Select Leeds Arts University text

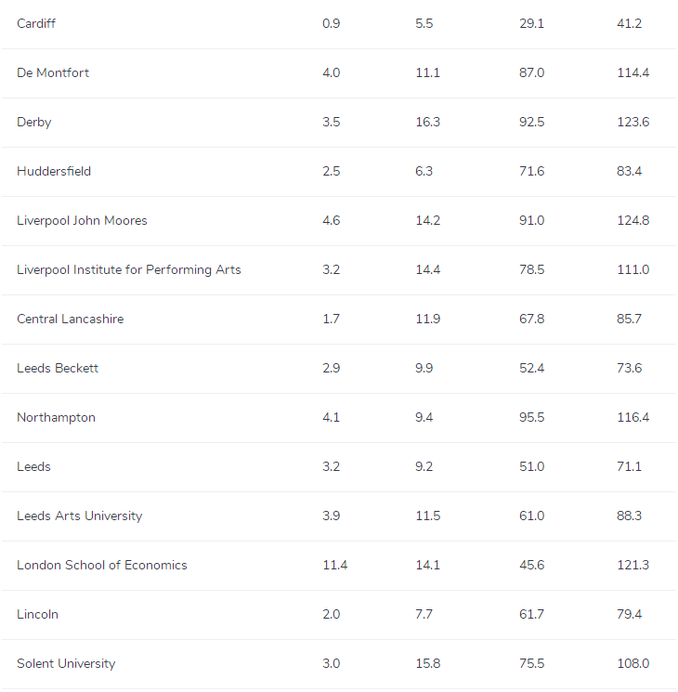[79, 516]
